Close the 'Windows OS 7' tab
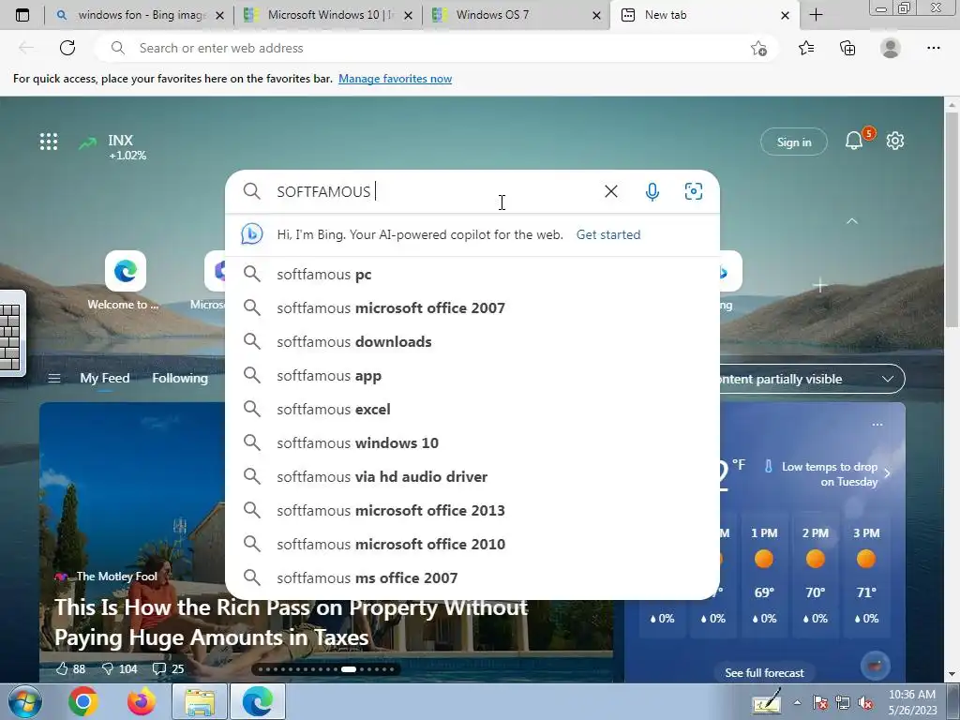Viewport: 960px width, 720px height. coord(596,15)
